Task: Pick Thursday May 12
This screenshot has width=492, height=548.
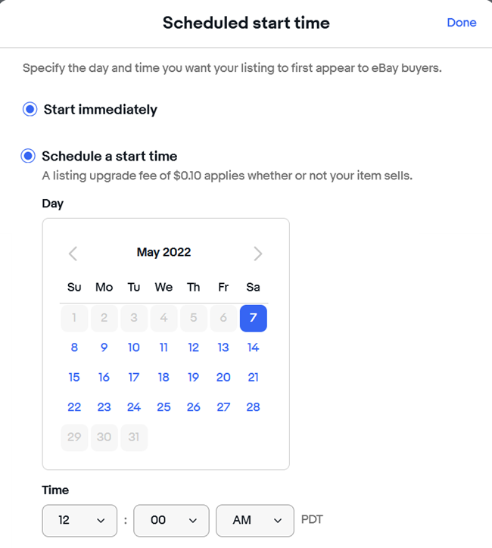Action: tap(194, 347)
